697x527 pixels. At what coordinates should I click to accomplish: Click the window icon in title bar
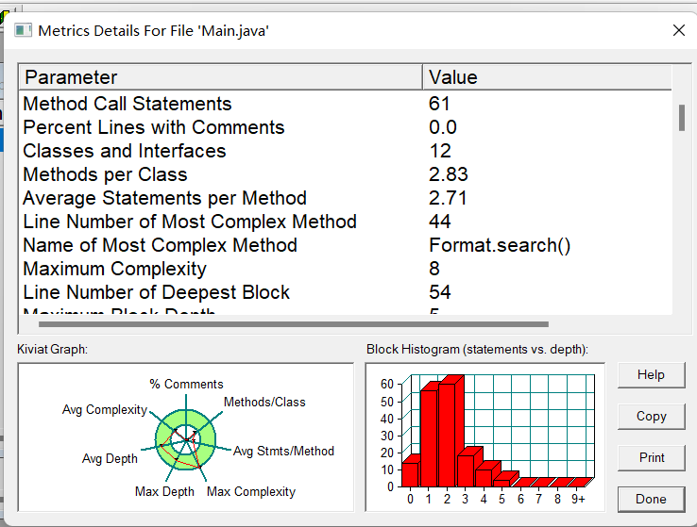click(x=23, y=30)
